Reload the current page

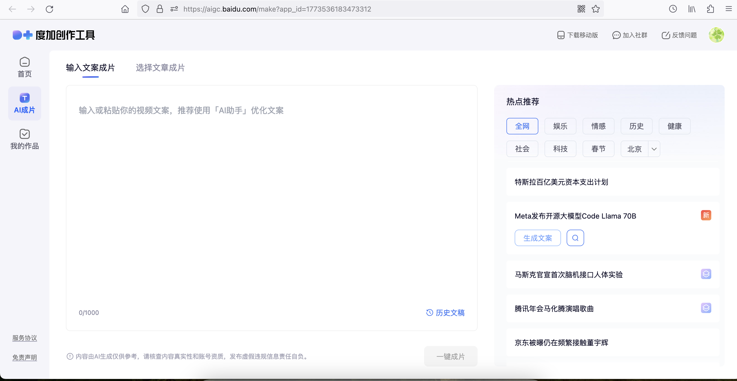click(49, 9)
